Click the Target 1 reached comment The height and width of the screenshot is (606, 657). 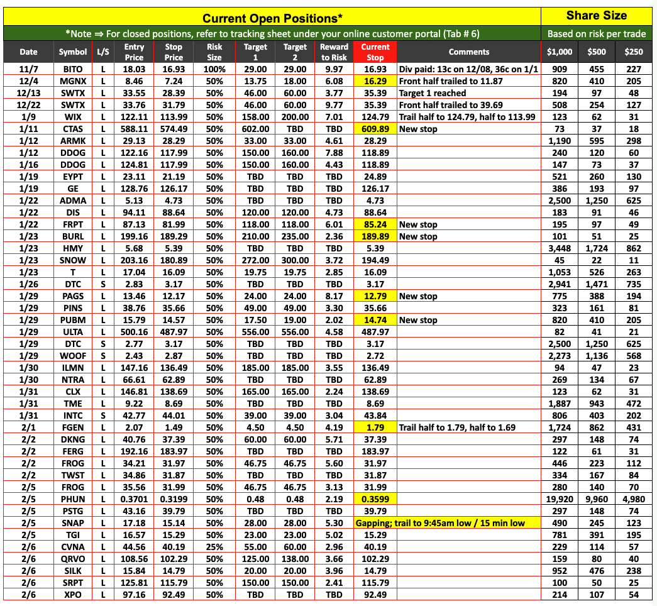tap(433, 93)
